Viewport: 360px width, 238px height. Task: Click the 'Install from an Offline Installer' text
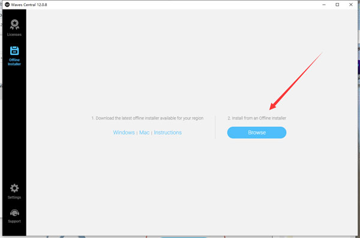[257, 118]
